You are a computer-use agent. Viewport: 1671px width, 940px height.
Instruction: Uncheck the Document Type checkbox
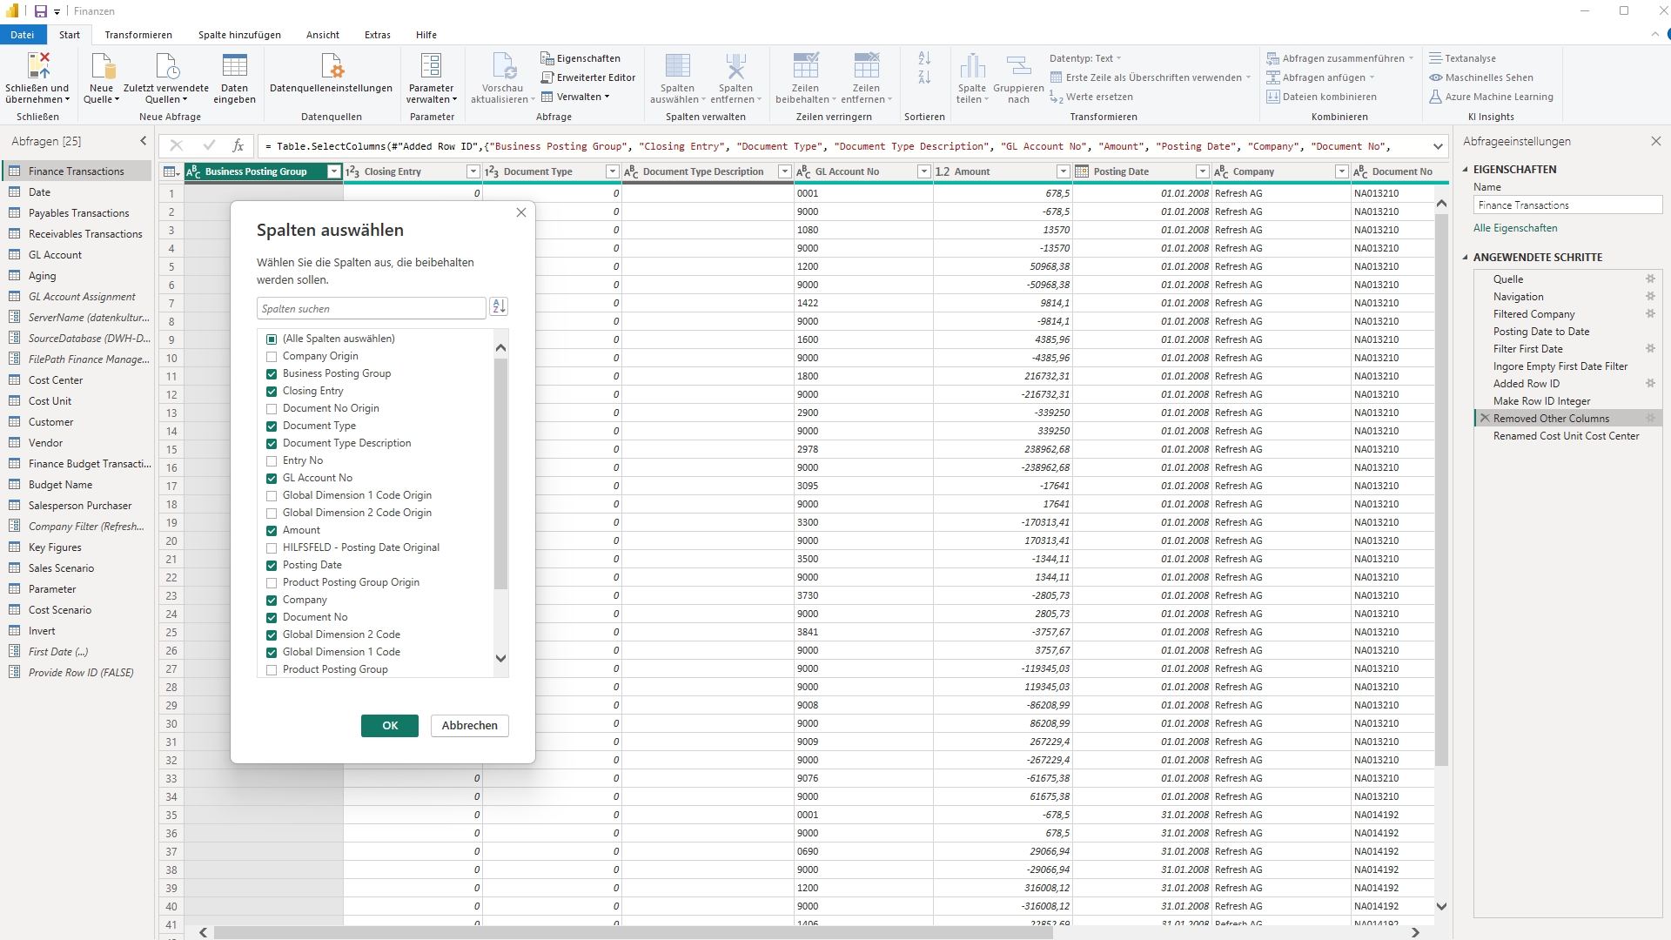[x=272, y=426]
